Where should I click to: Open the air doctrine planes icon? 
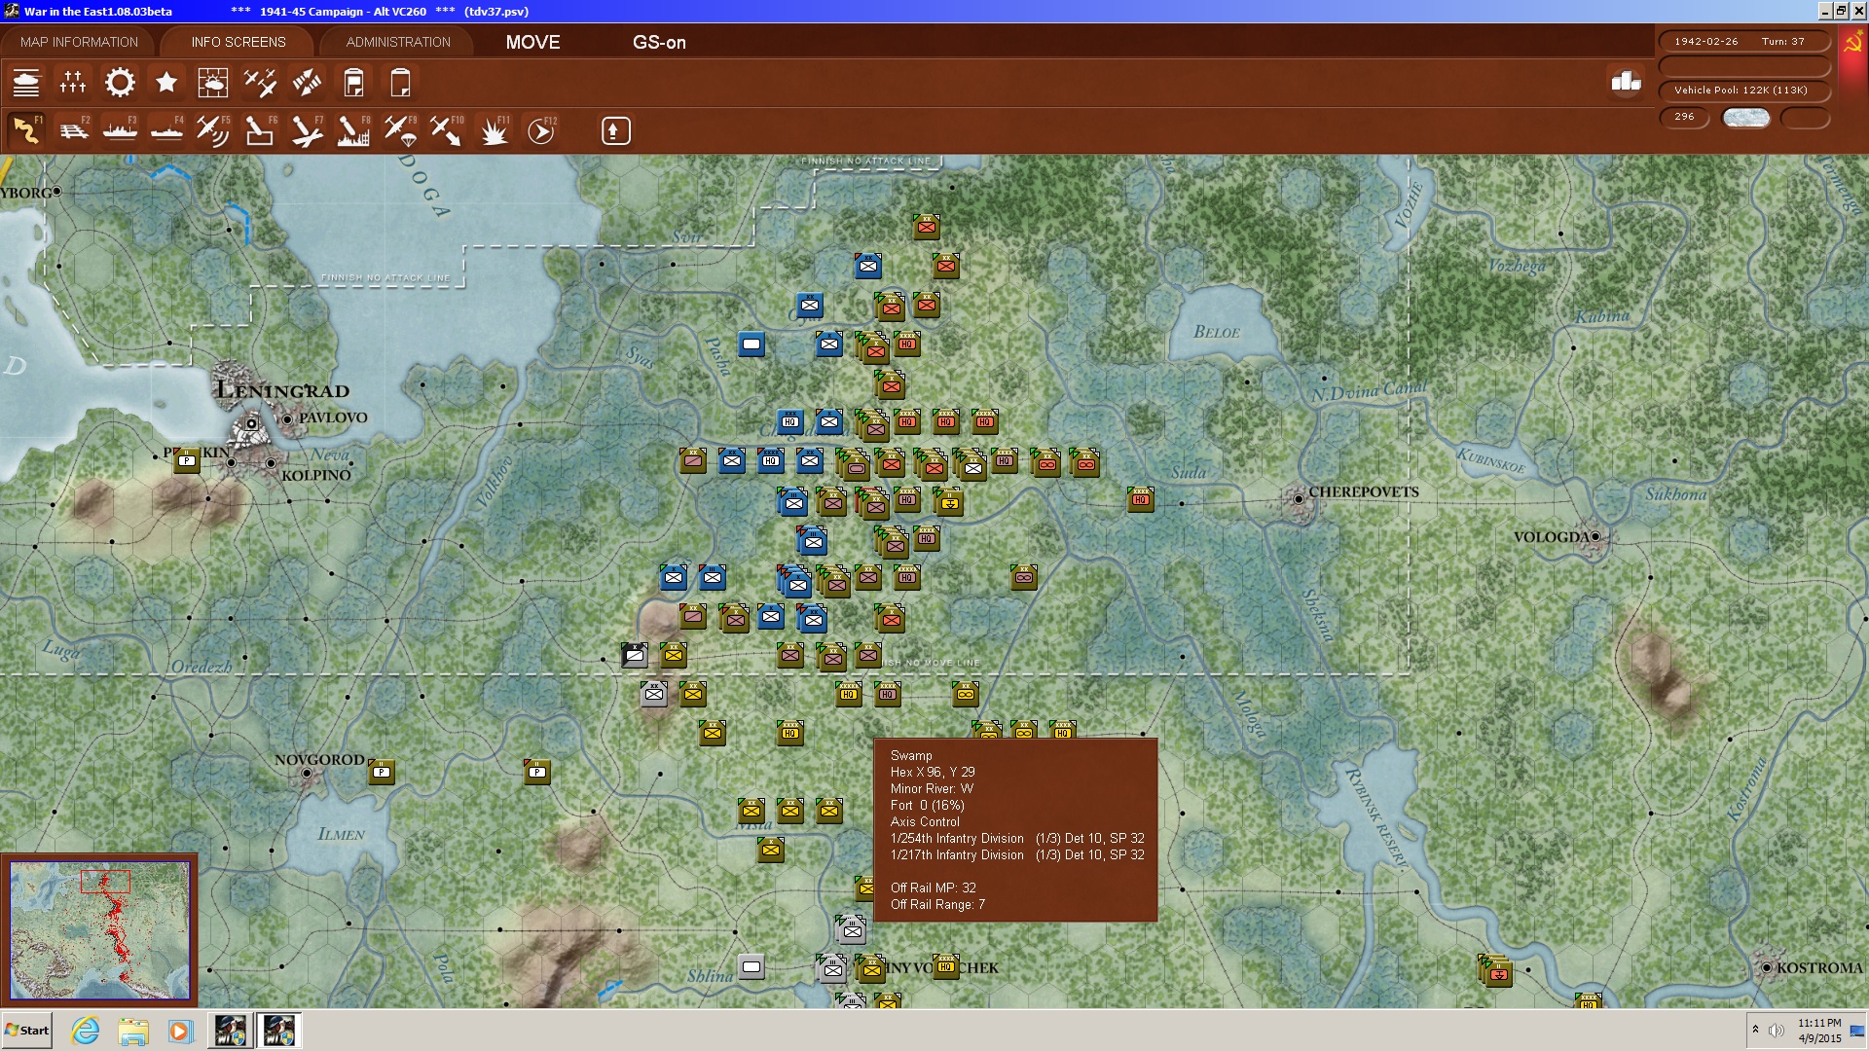(x=260, y=83)
